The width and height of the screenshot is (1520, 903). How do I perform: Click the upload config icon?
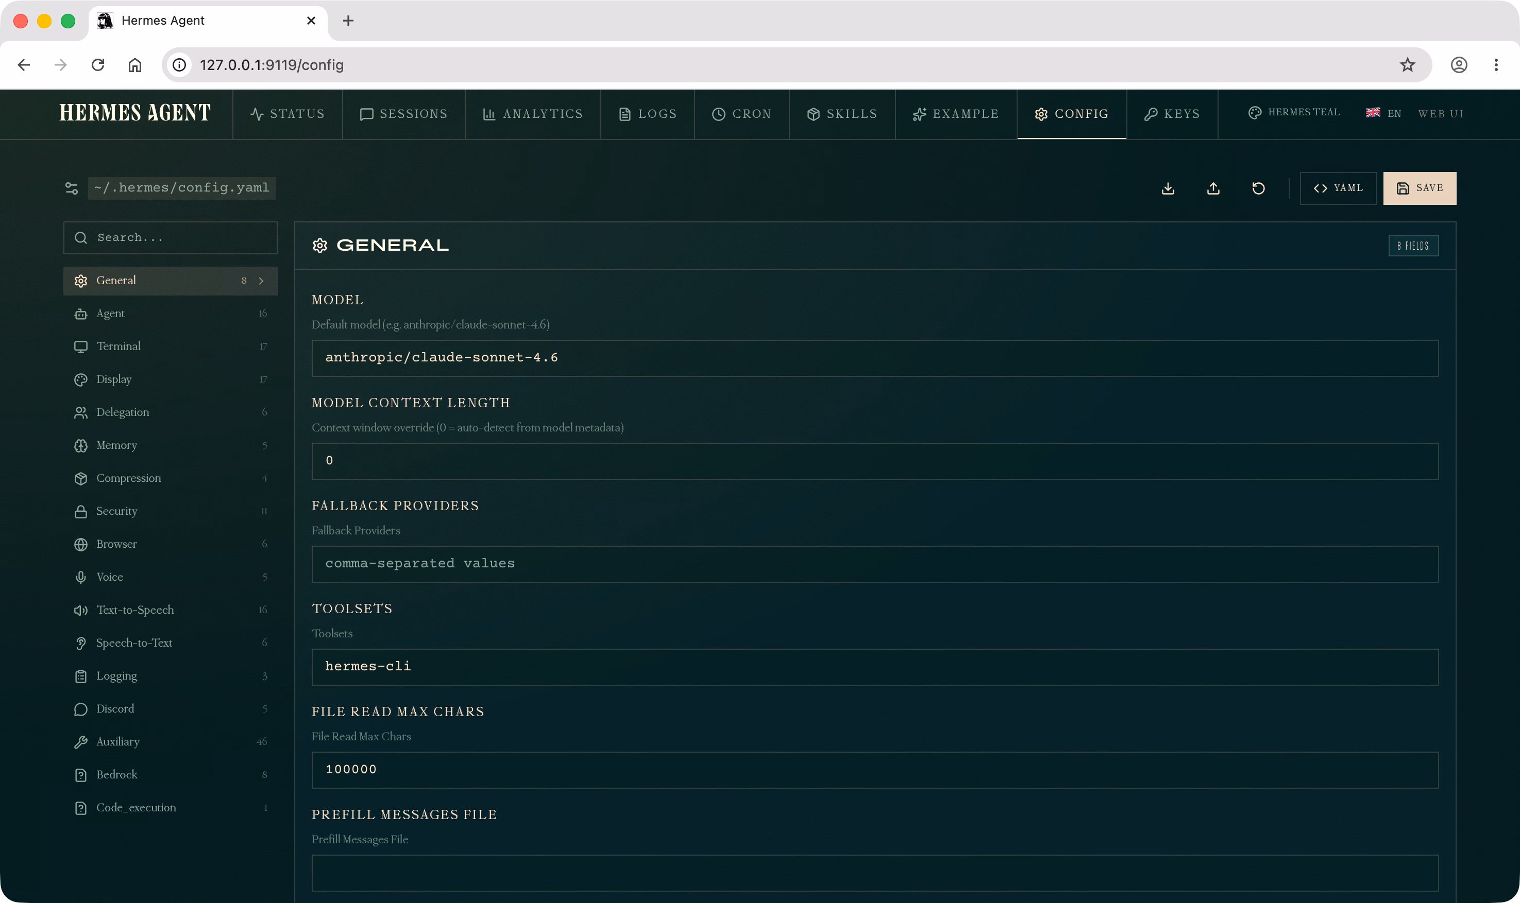(x=1213, y=188)
